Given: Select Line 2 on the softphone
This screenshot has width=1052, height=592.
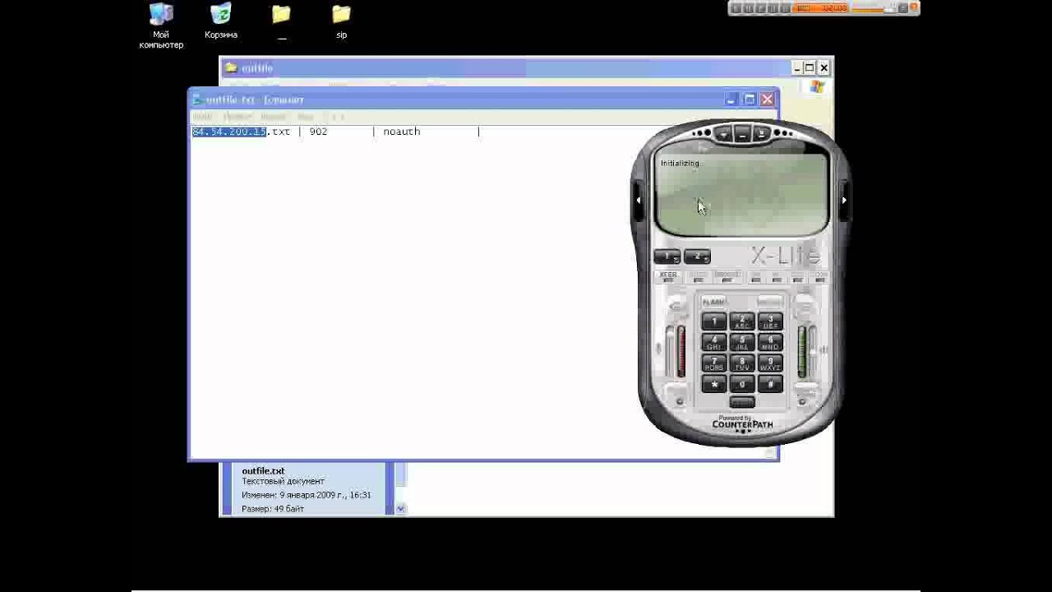Looking at the screenshot, I should click(x=698, y=256).
